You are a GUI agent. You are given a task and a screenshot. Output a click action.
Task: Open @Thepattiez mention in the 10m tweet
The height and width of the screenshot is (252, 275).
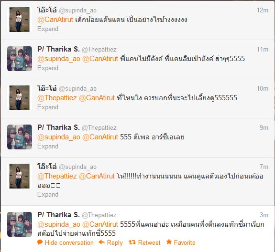pyautogui.click(x=57, y=98)
